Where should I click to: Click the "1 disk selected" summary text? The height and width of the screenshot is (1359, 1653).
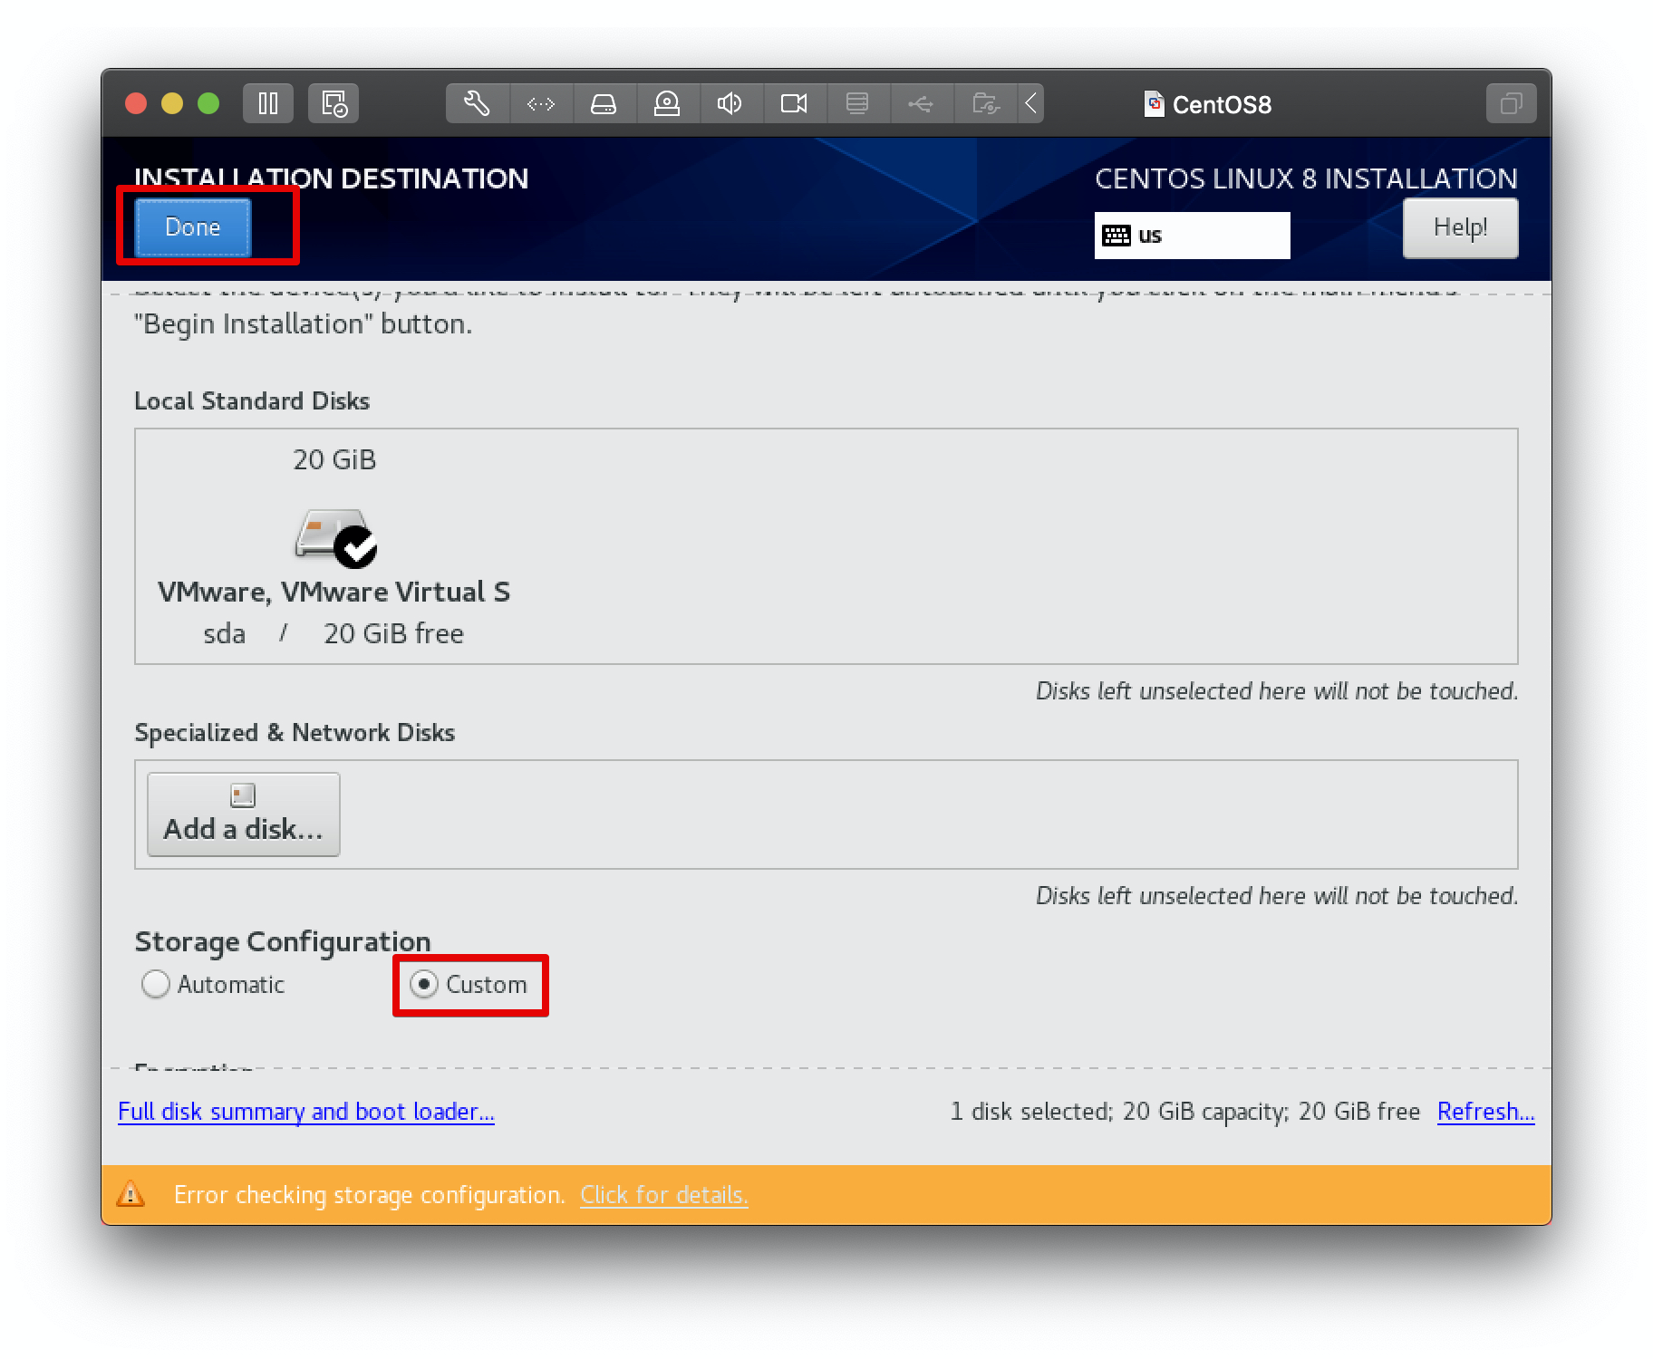point(1184,1112)
